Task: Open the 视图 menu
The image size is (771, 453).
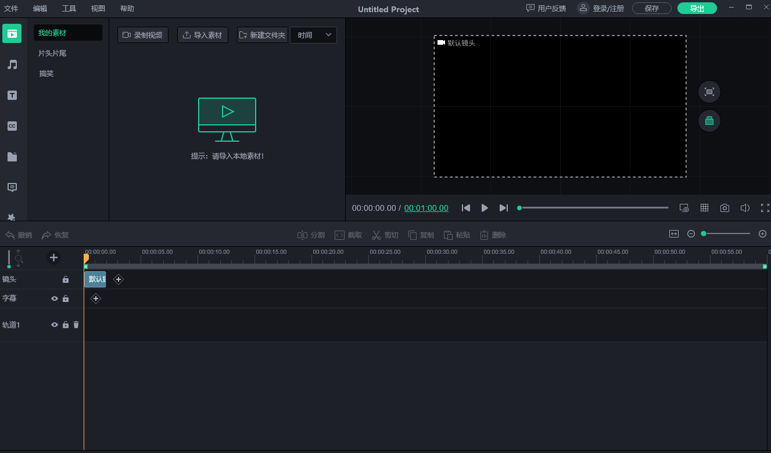Action: click(98, 9)
